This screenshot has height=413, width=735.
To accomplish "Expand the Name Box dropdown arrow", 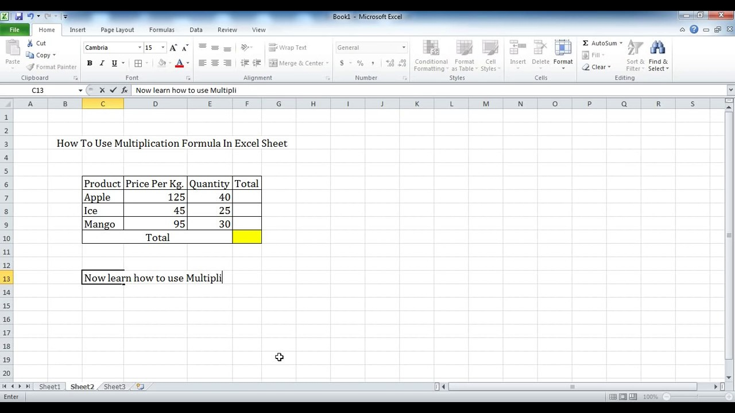I will [x=80, y=90].
